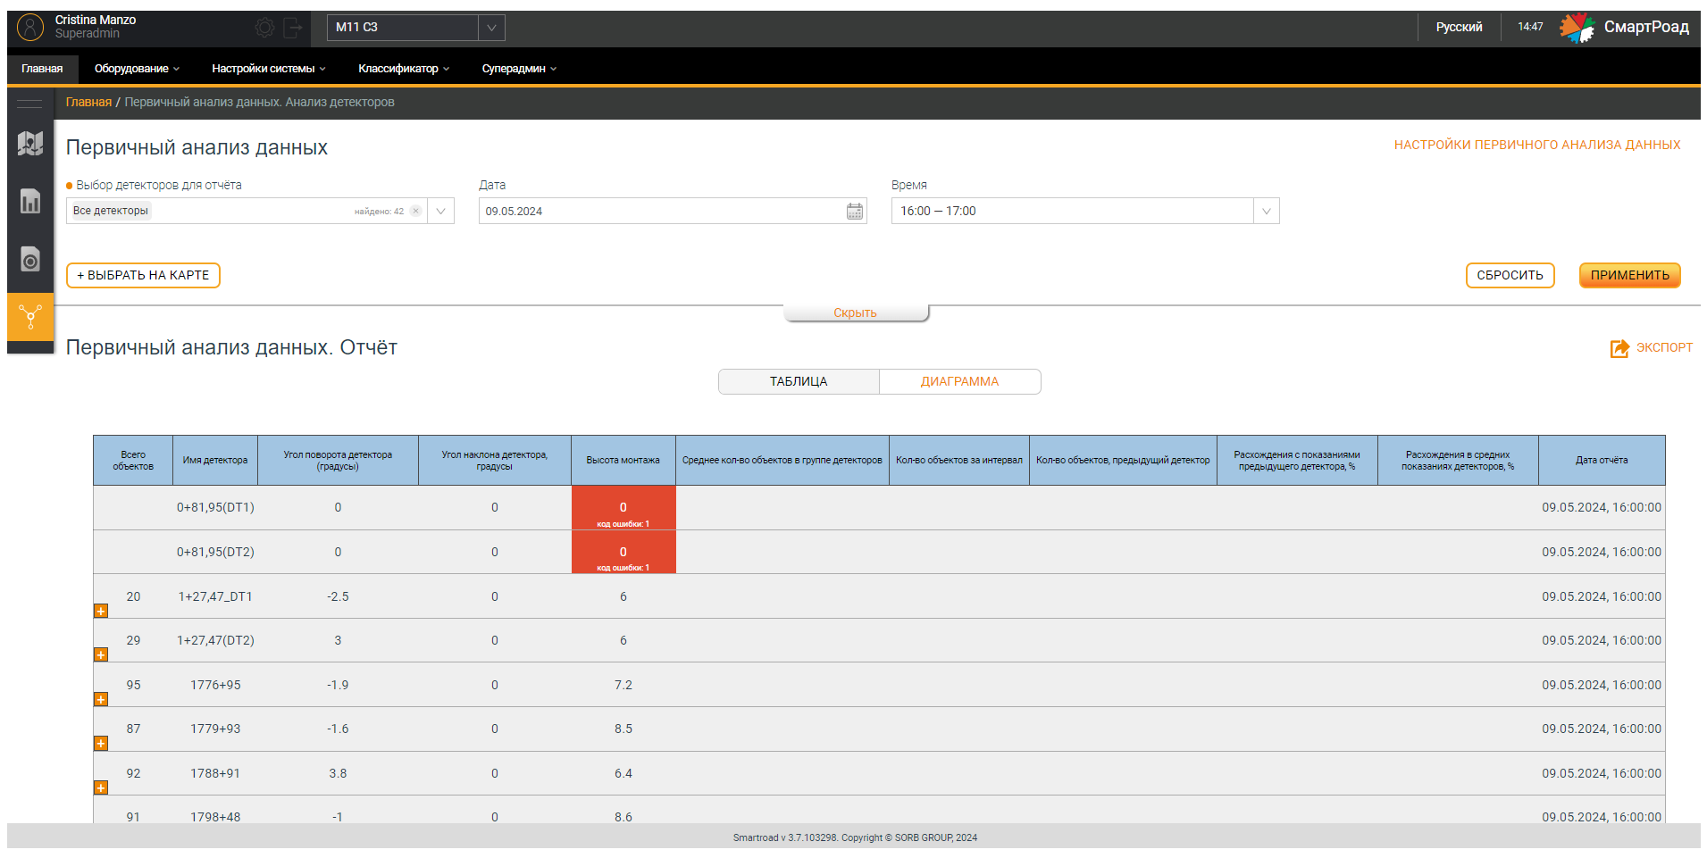Click the 'Дата отчёта' column header

click(1602, 461)
